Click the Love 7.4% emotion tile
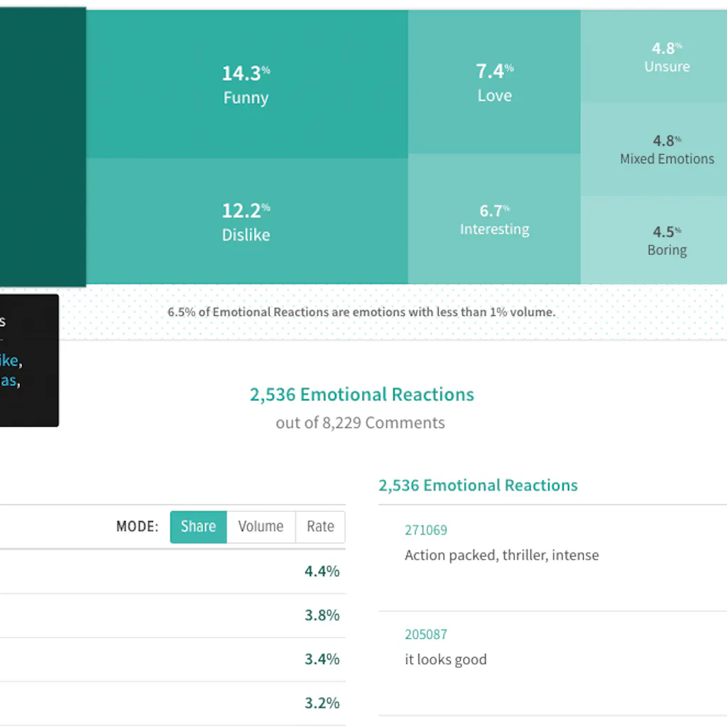This screenshot has height=727, width=727. coord(494,82)
